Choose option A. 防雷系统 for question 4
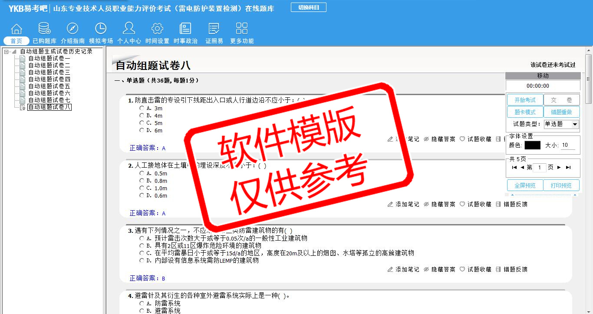Viewport: 593px width, 314px height. (x=142, y=304)
